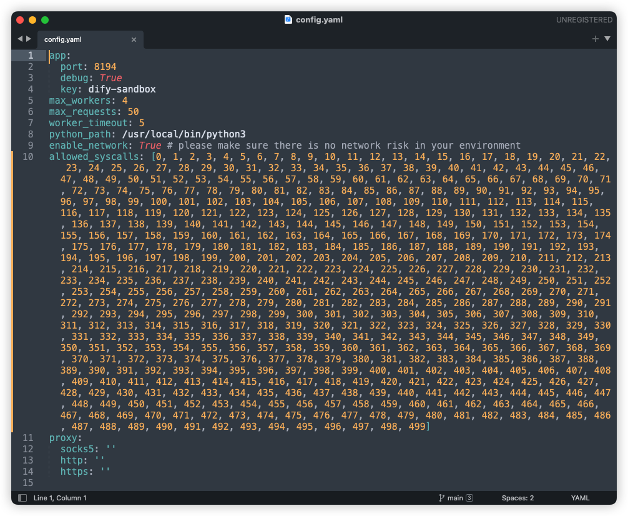Change syntax via YAML selector
Screen dimensions: 628x516
tap(580, 497)
